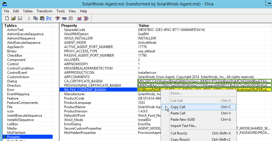Choose Import Text File... in context menu

click(x=199, y=126)
